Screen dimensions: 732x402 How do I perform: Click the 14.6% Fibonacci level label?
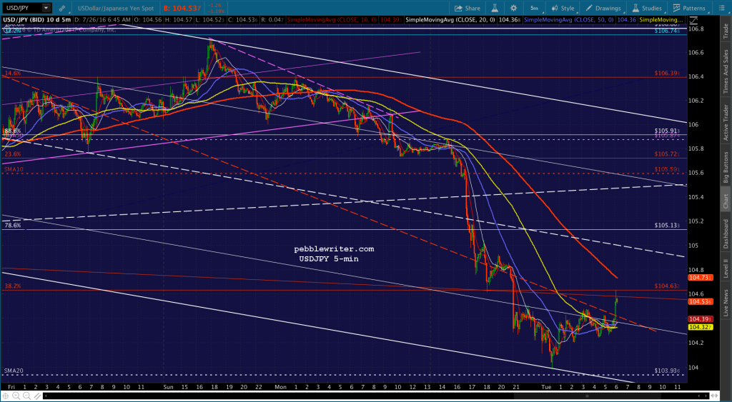tap(13, 74)
